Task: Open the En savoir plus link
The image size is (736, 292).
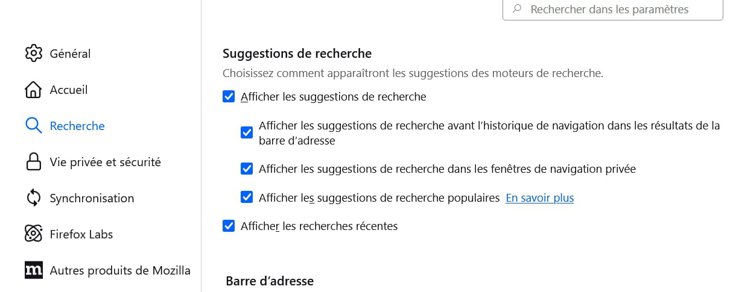Action: click(x=539, y=197)
